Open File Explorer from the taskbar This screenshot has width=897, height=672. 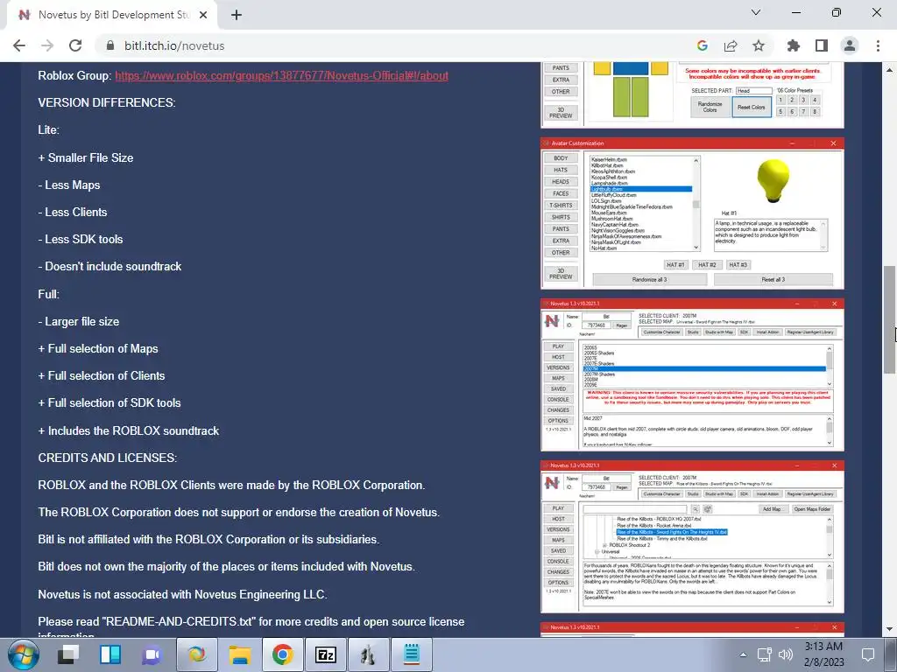pos(240,654)
